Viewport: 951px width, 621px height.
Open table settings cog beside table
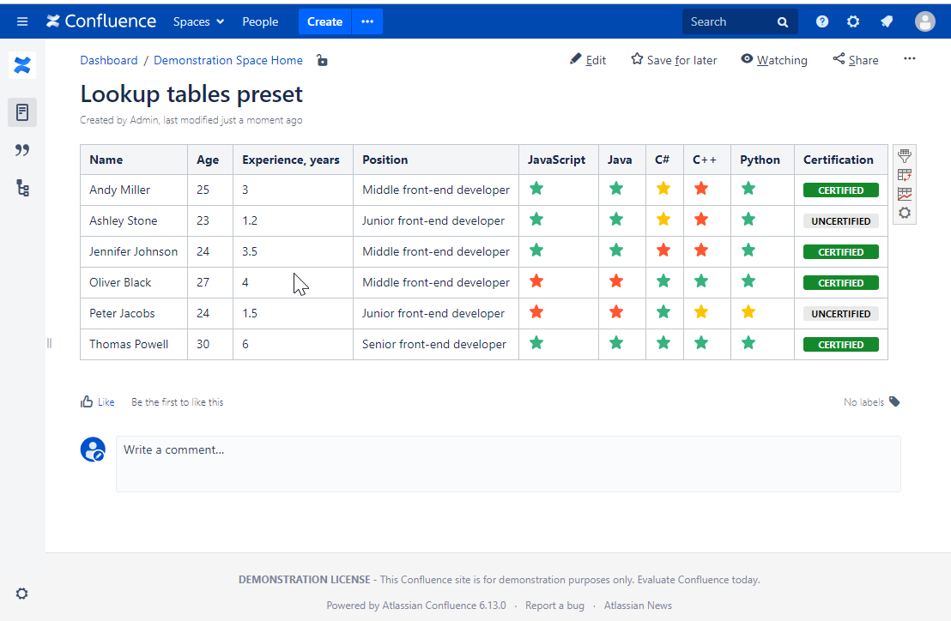pyautogui.click(x=904, y=213)
